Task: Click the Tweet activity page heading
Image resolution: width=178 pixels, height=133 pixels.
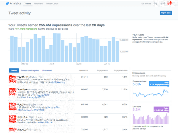Action: tap(20, 13)
